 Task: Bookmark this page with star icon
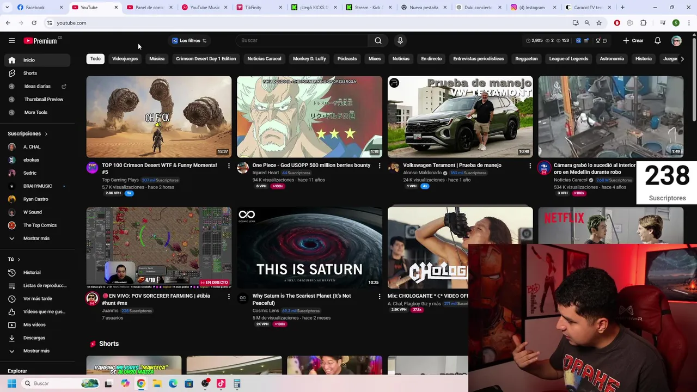coord(599,23)
